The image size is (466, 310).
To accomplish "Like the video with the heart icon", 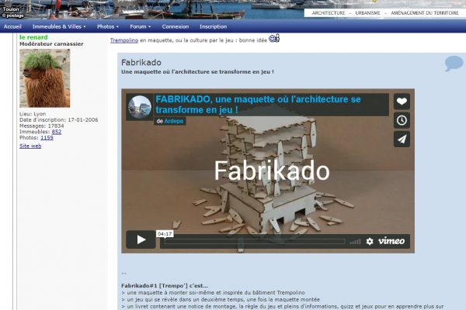I will 402,102.
